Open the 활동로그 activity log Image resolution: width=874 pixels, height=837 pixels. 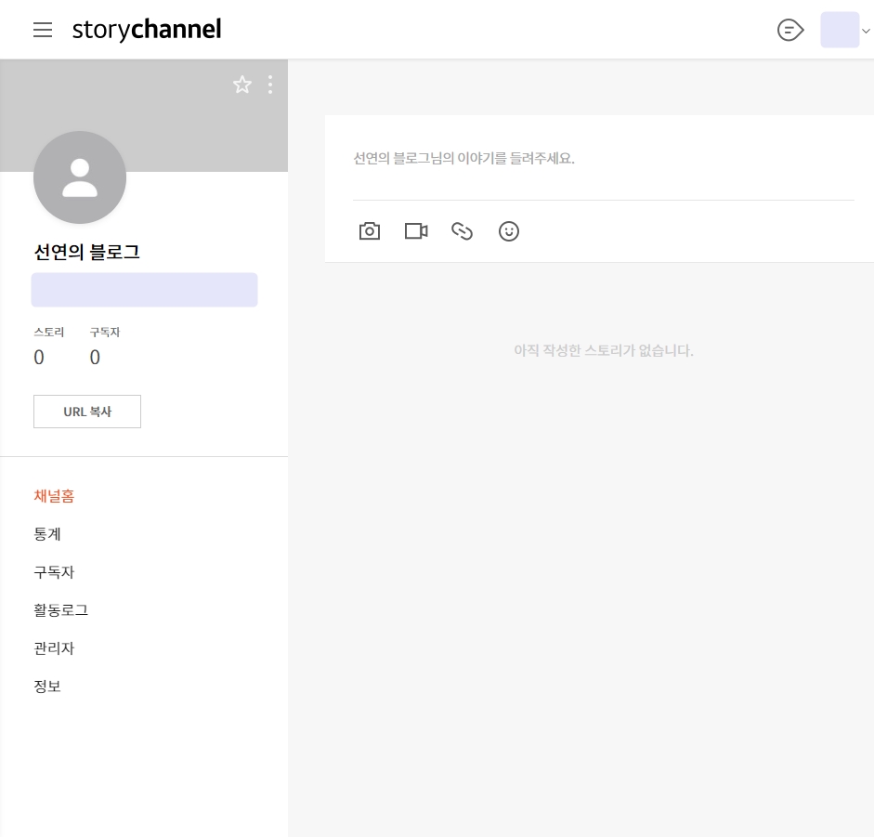click(60, 610)
